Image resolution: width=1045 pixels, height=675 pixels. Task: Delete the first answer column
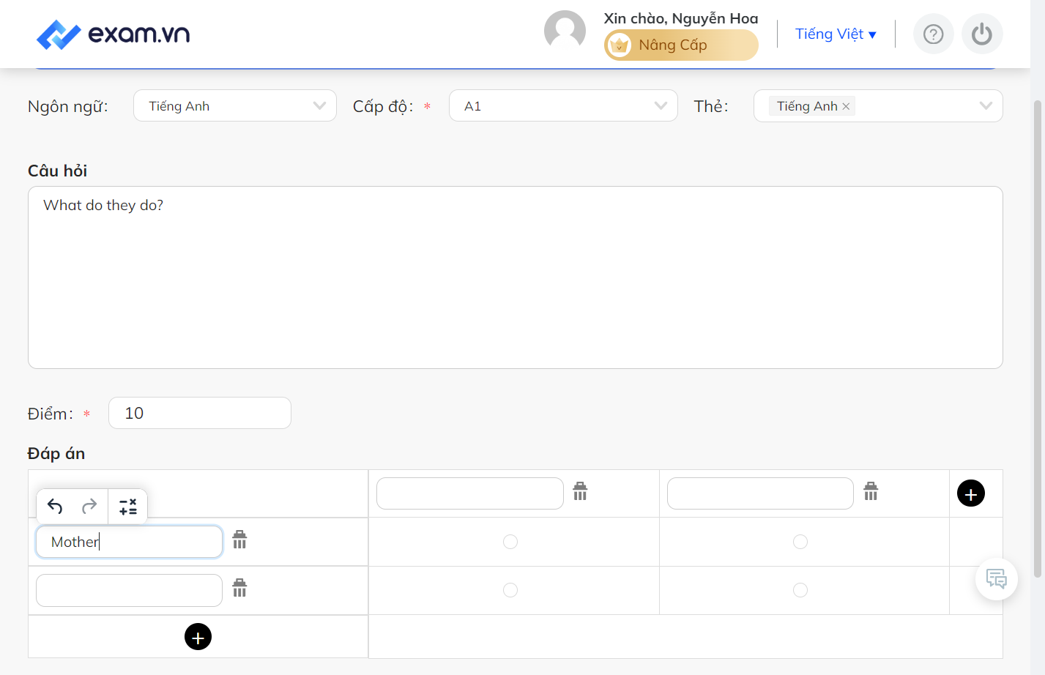click(x=580, y=491)
